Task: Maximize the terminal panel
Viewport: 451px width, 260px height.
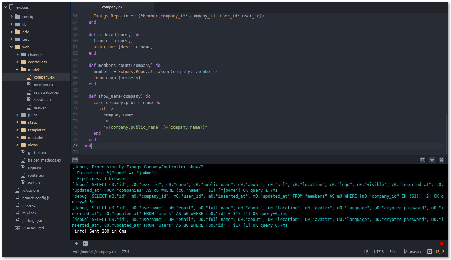Action: [x=423, y=160]
